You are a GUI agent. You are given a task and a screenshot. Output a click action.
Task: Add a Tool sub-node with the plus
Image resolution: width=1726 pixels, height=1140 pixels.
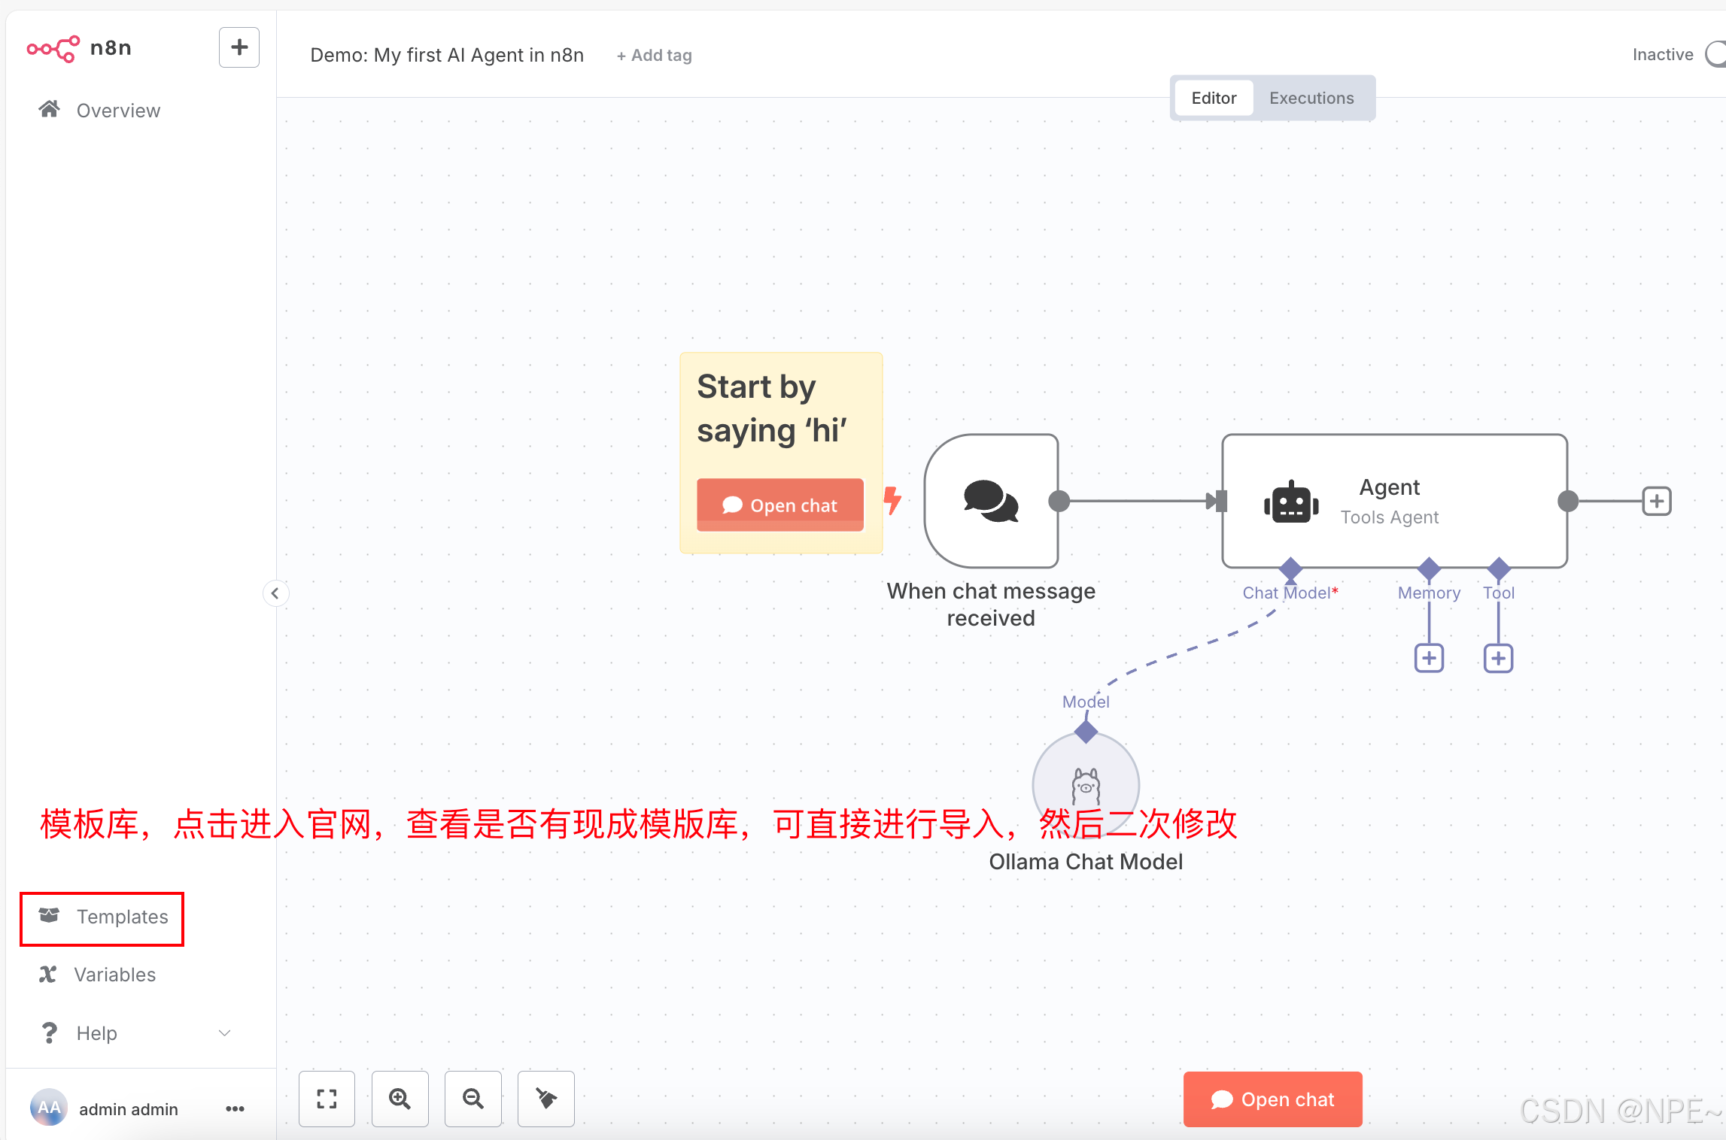pos(1498,659)
